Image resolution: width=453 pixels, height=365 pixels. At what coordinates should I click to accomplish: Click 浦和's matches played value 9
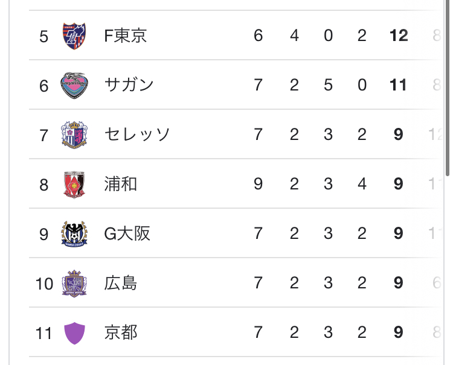pyautogui.click(x=259, y=184)
